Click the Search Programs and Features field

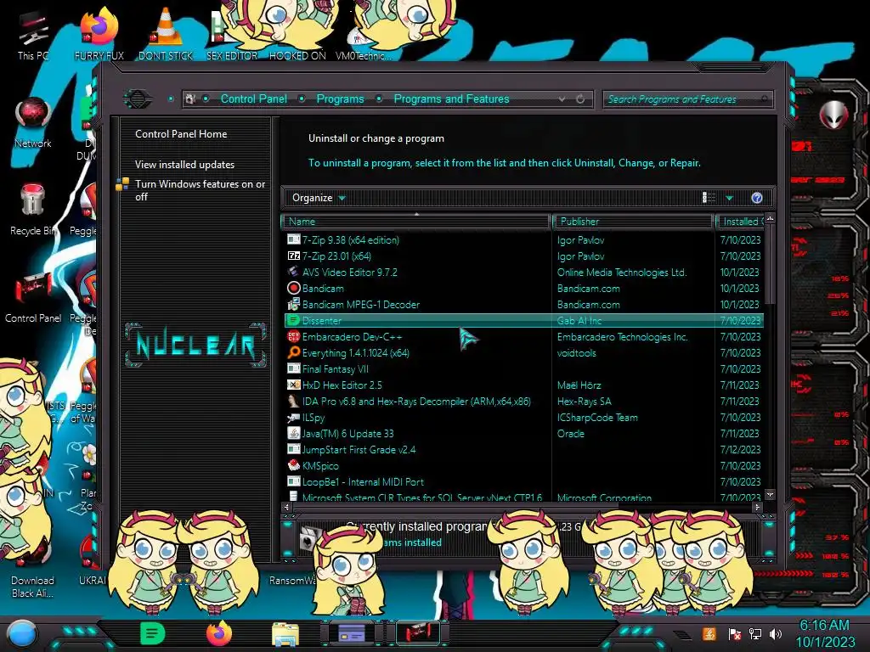click(687, 99)
